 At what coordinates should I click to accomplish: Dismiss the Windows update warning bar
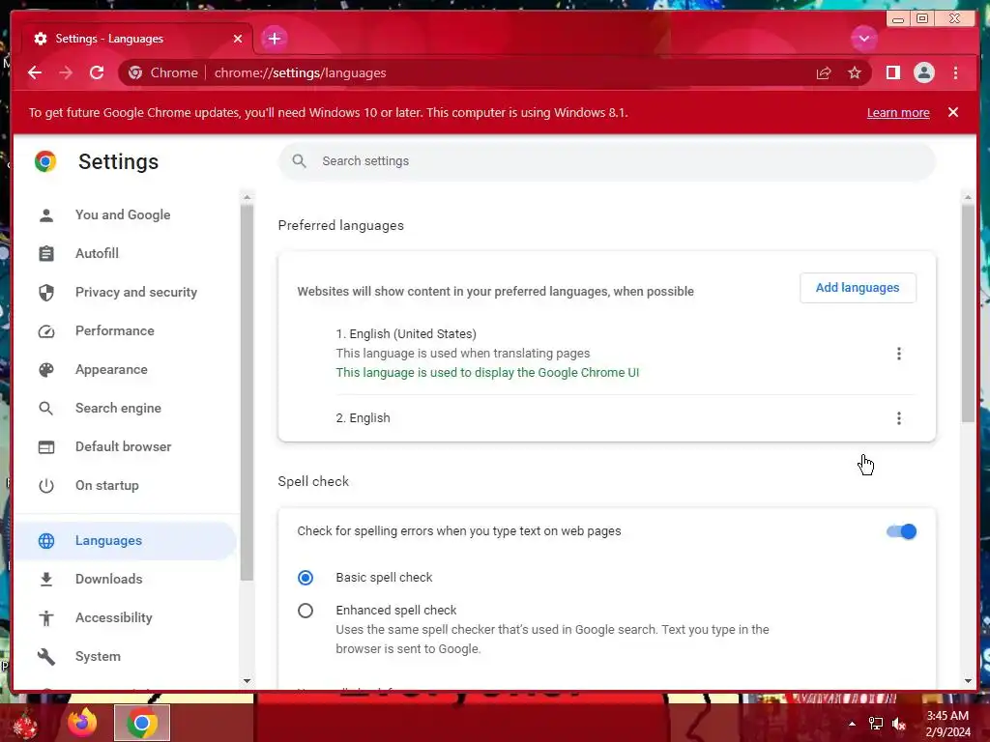click(x=953, y=112)
